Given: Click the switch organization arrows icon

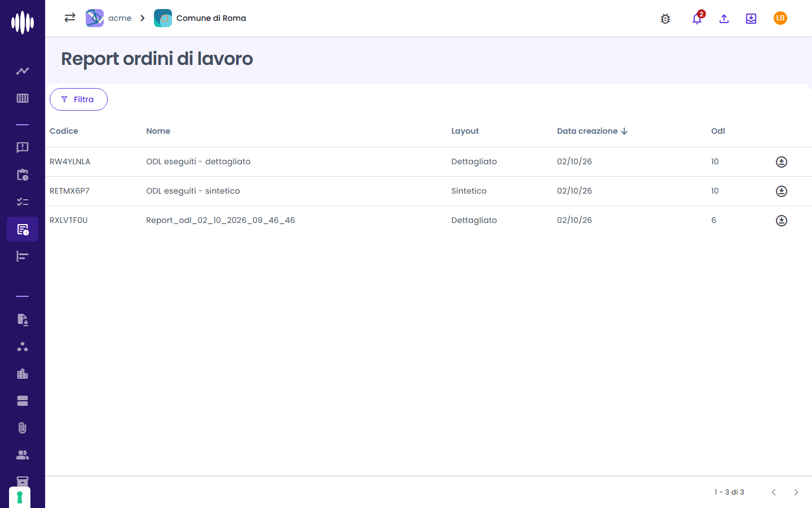Looking at the screenshot, I should 70,18.
